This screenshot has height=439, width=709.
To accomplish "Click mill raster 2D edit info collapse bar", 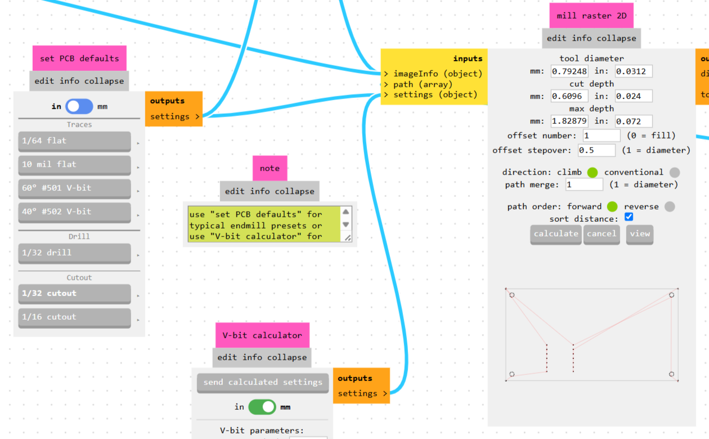I will [x=591, y=38].
